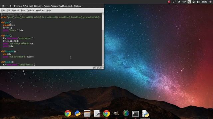Open the Wi-Fi network indicator

coord(184,2)
